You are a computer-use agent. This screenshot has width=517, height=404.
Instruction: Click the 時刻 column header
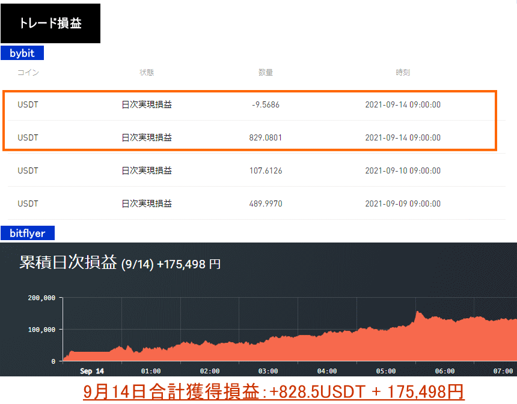[403, 73]
